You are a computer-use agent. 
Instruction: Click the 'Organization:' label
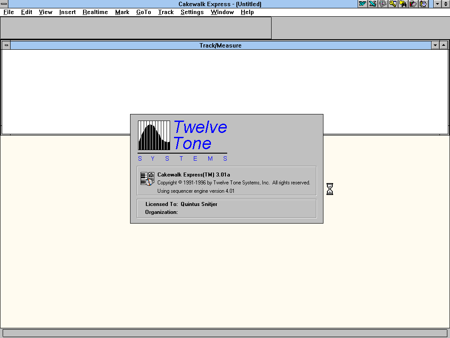tap(161, 212)
